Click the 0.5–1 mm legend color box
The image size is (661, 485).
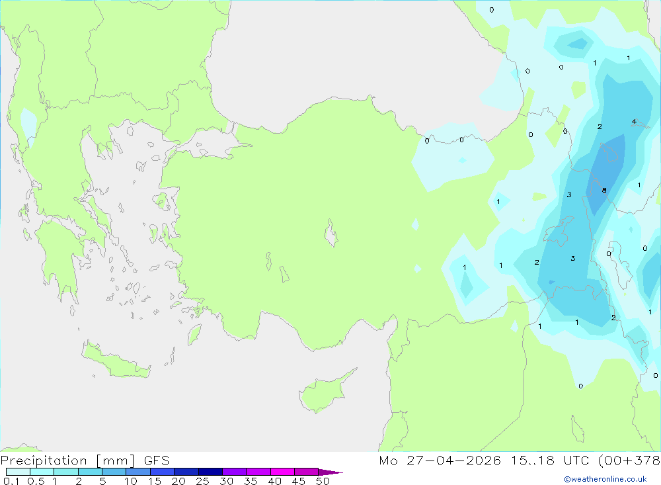42,472
